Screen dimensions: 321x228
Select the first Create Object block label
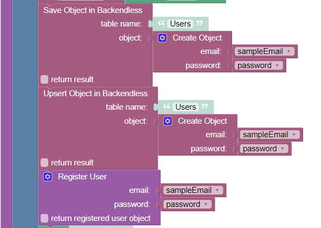coord(197,38)
